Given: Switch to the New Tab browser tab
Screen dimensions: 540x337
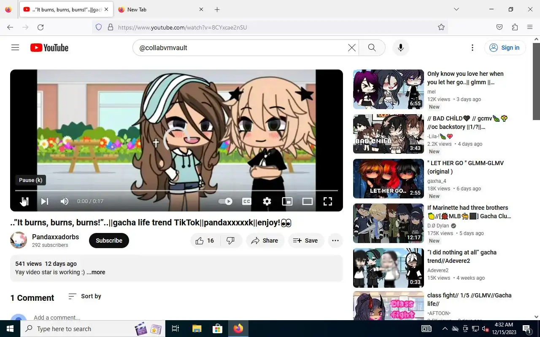Looking at the screenshot, I should click(x=160, y=9).
